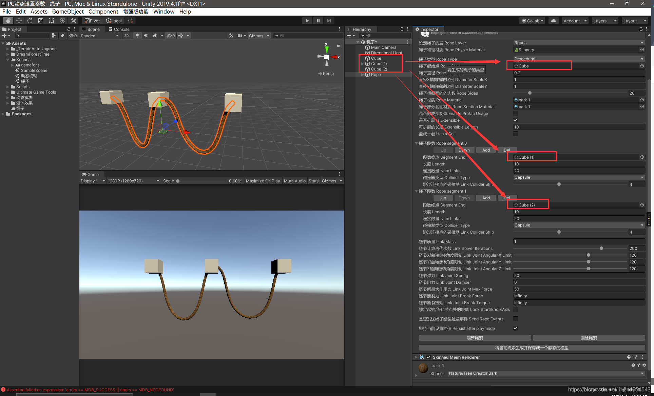Enable Has a Coil checkbox
This screenshot has height=396, width=654.
(x=516, y=134)
